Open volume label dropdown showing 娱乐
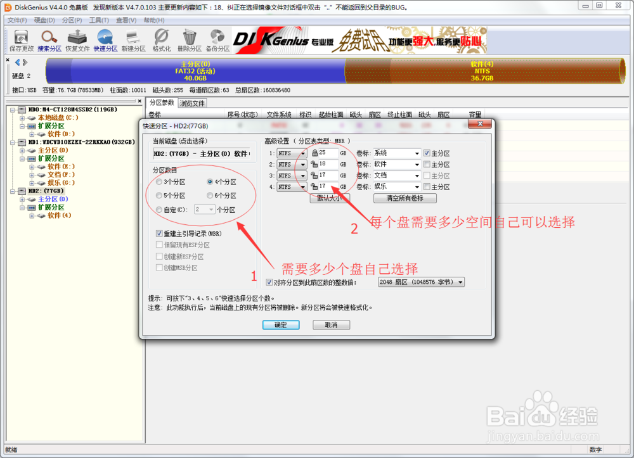This screenshot has width=634, height=458. 417,187
